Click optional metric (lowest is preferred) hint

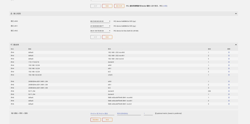coord(169,113)
